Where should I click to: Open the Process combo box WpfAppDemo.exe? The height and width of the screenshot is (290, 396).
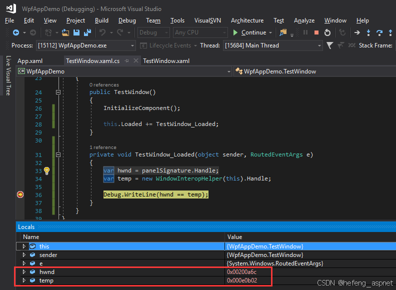(x=86, y=45)
